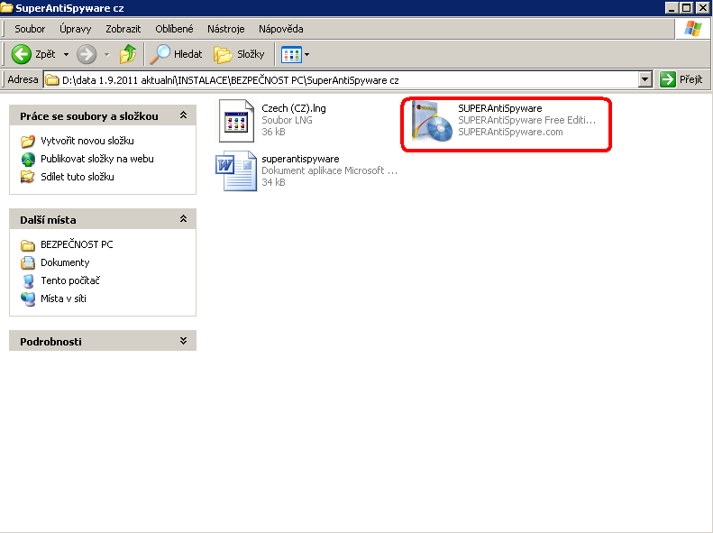Click the Přejít button label

pyautogui.click(x=691, y=79)
